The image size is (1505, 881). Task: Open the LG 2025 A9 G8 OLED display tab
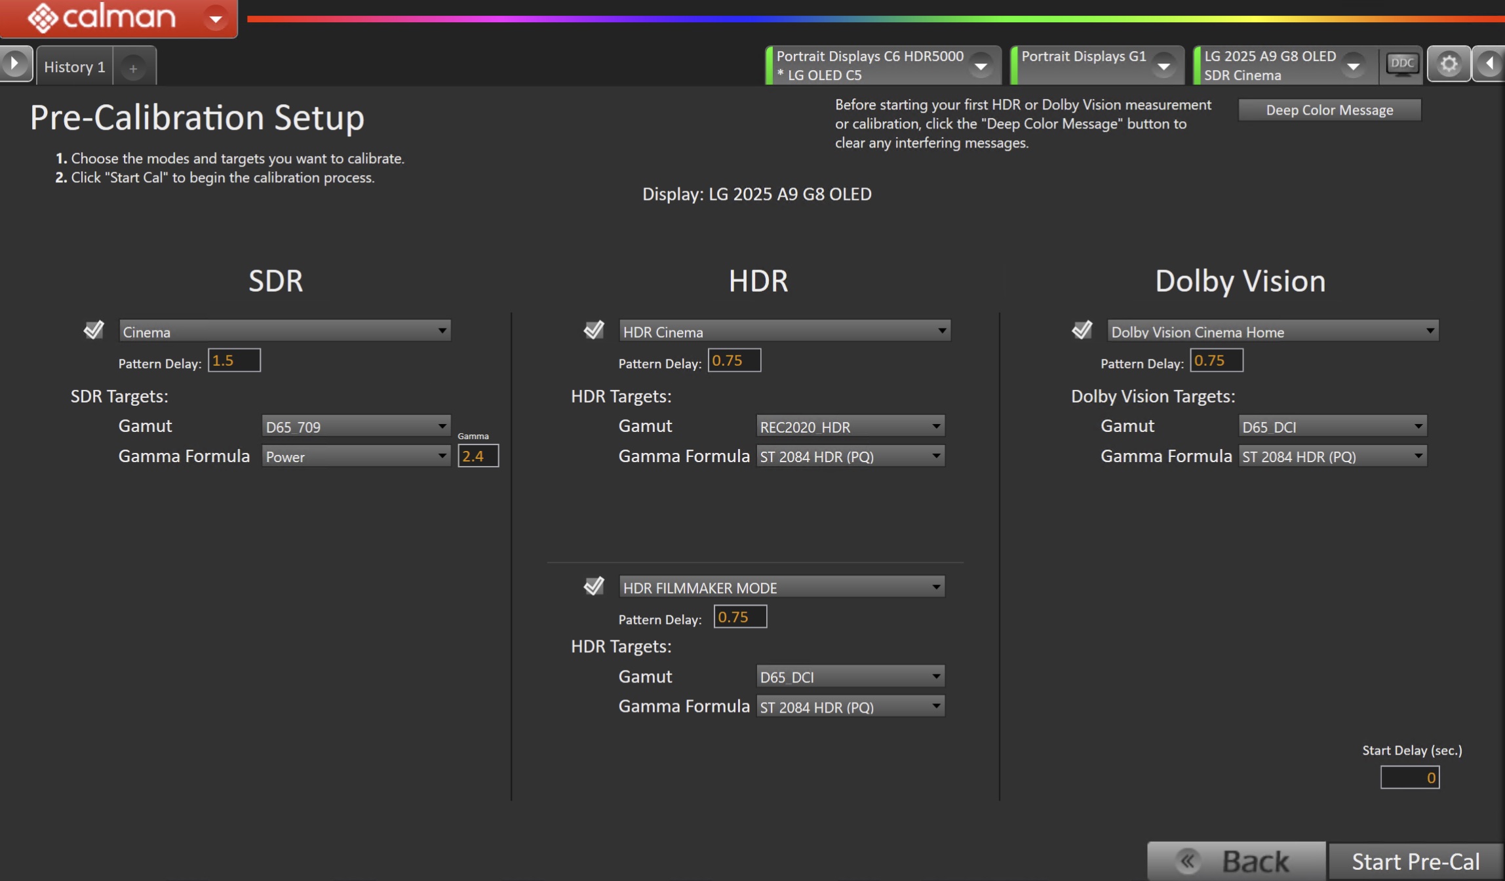(x=1270, y=66)
